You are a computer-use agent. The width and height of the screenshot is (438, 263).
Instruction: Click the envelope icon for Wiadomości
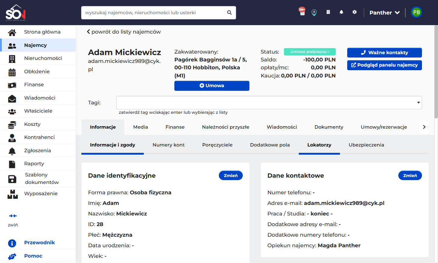pyautogui.click(x=12, y=98)
